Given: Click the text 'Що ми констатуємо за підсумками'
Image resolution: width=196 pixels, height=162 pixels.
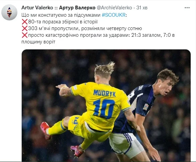Looking at the screenshot, I should (61, 15).
